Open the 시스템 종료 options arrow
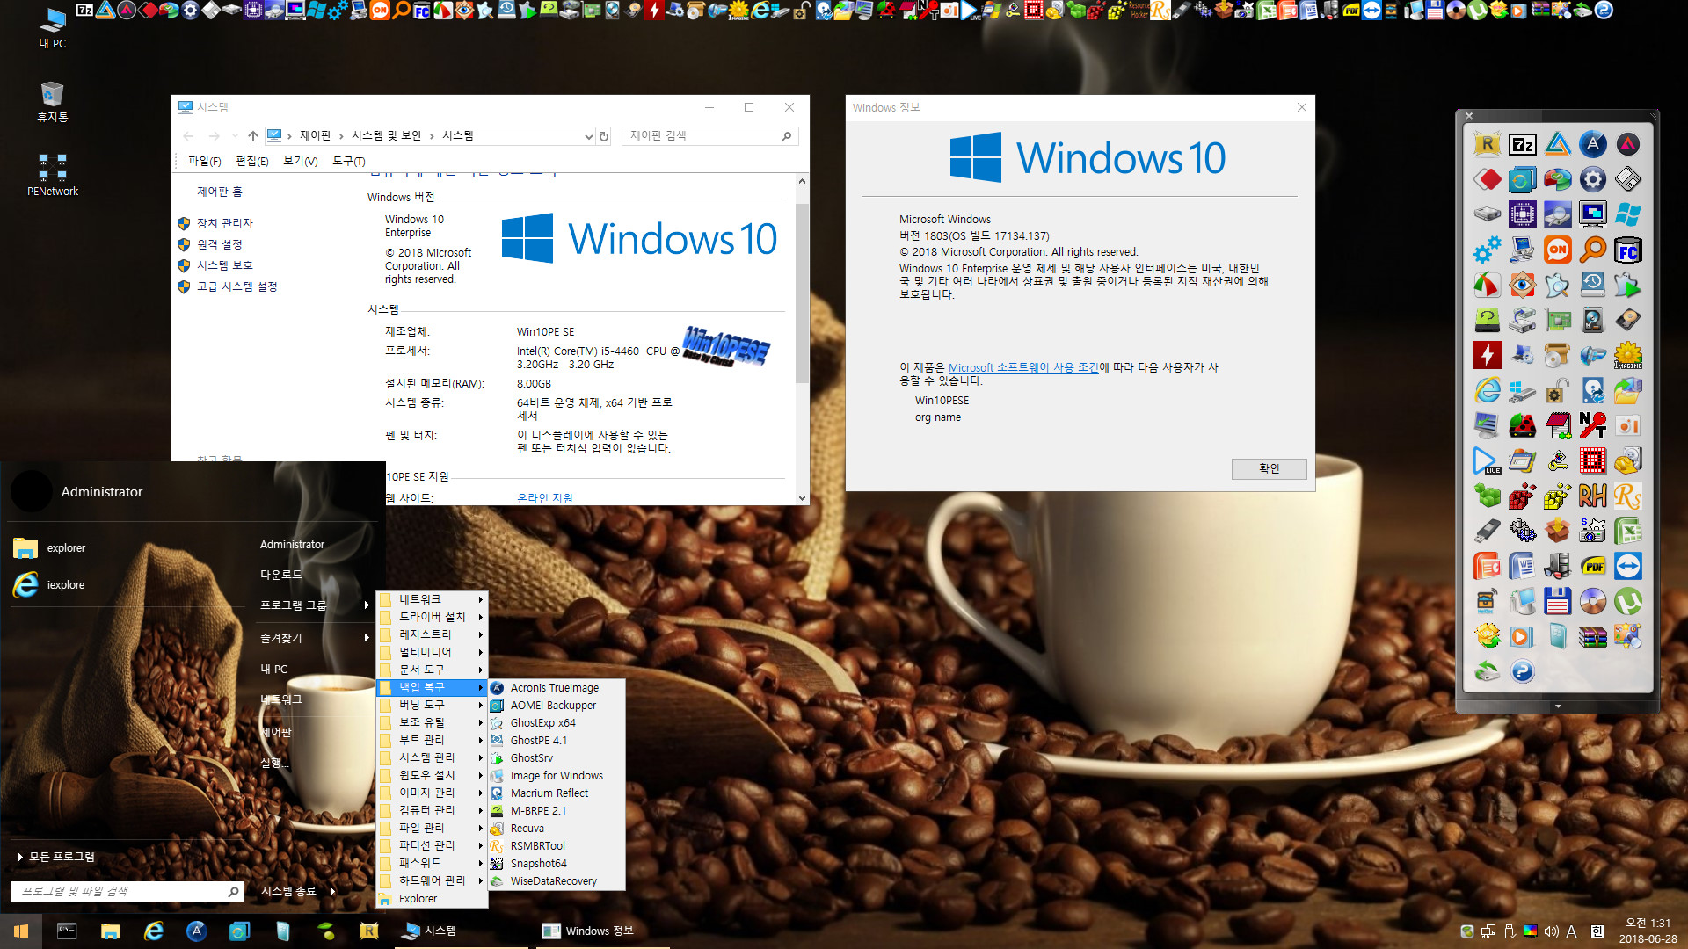Viewport: 1688px width, 949px height. tap(333, 891)
